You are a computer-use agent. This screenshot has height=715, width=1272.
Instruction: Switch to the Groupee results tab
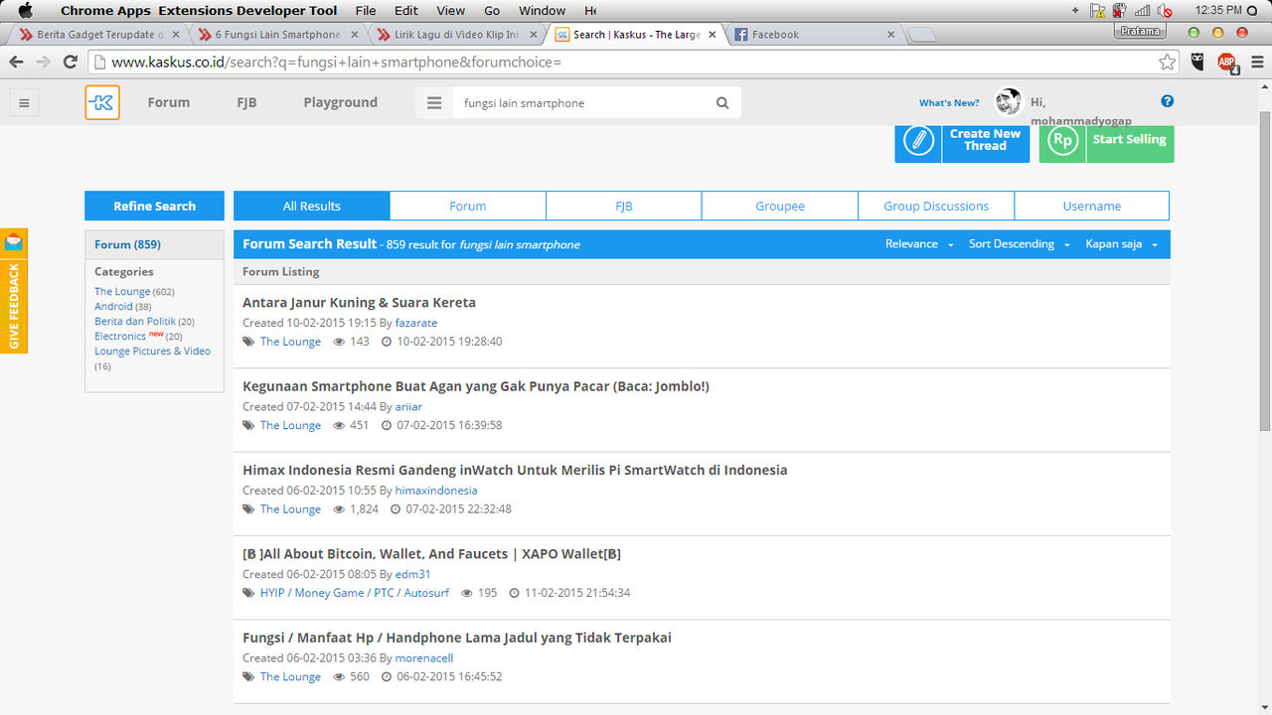click(x=780, y=206)
